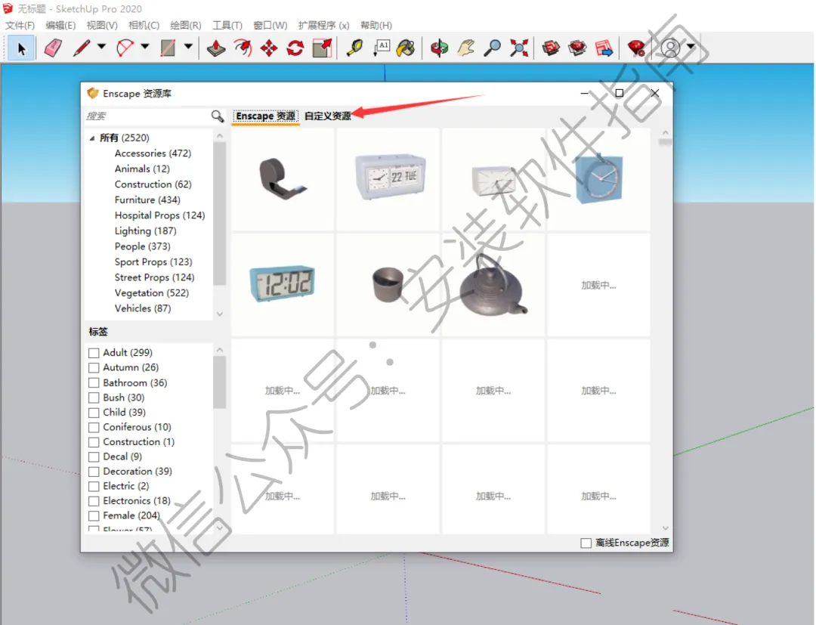Select the Vehicles (87) category
This screenshot has height=625, width=816.
tap(143, 308)
